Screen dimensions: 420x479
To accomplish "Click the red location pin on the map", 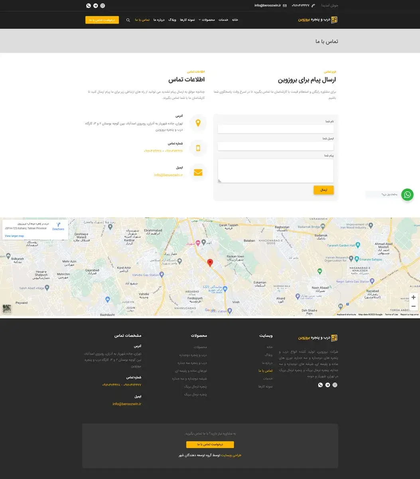I will pos(210,262).
